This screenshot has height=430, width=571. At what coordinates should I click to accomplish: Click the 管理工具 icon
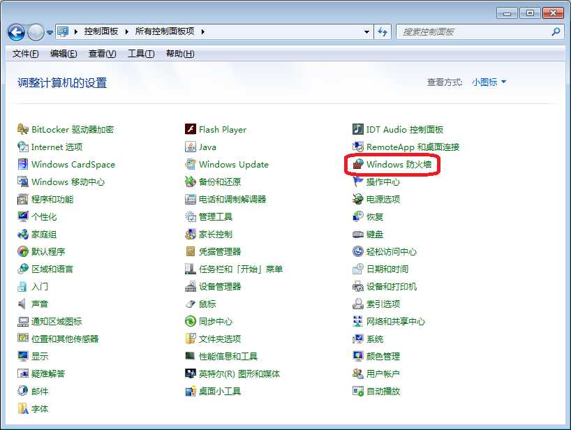pyautogui.click(x=191, y=216)
